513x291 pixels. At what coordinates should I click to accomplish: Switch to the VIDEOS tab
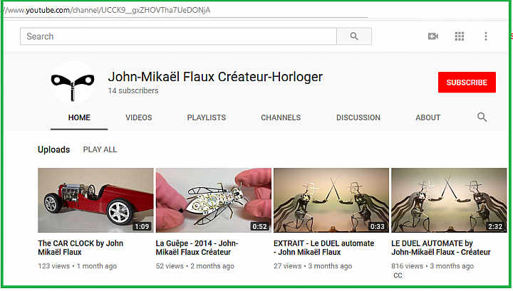(139, 117)
